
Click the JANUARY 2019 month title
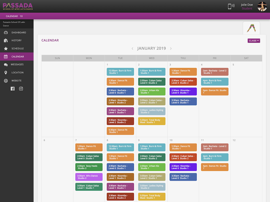coord(151,48)
